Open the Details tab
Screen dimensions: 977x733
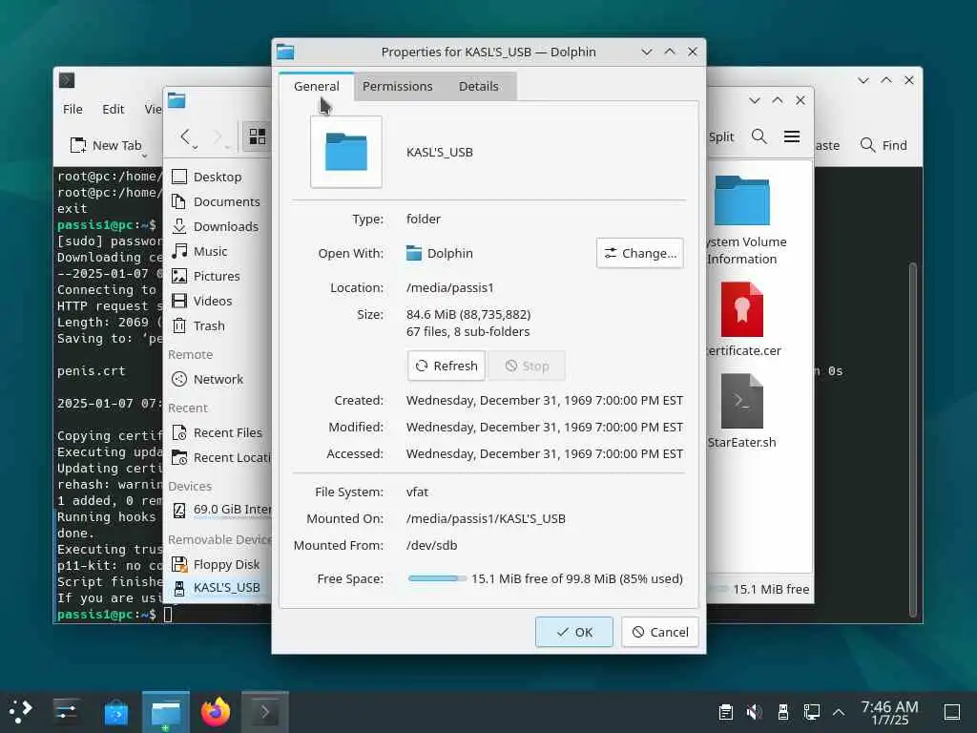point(479,86)
